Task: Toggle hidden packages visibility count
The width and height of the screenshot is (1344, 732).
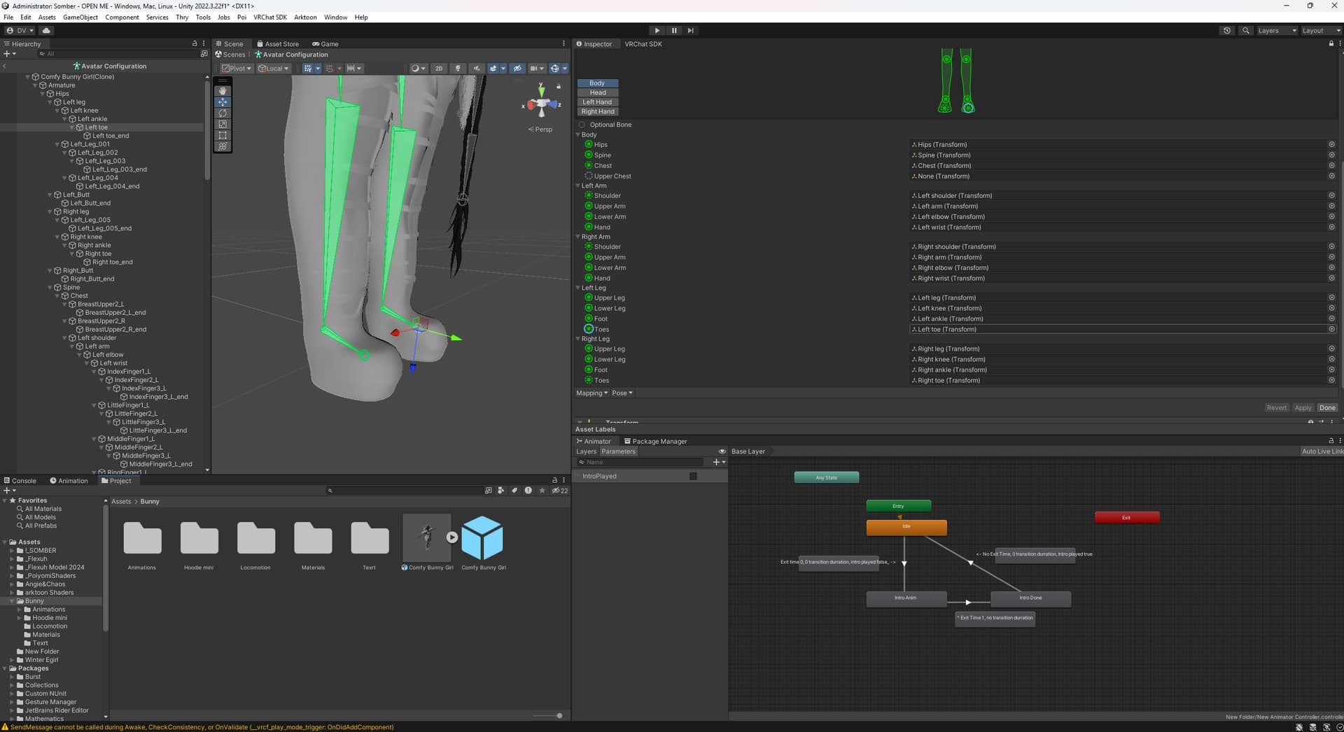Action: pyautogui.click(x=560, y=491)
